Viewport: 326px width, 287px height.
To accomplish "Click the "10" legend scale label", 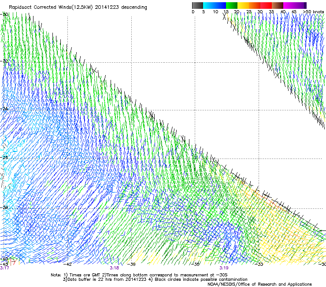I will click(215, 12).
